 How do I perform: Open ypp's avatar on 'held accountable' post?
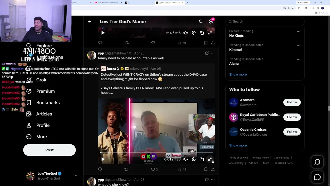(x=92, y=55)
